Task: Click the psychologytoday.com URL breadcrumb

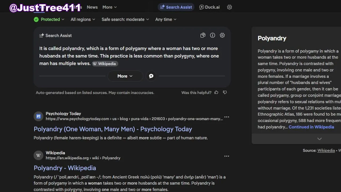Action: coord(134,119)
